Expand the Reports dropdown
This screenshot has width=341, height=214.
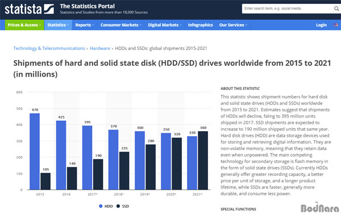point(85,25)
